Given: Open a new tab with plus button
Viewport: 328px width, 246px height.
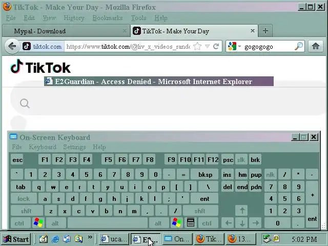Looking at the screenshot, I should coord(265,31).
